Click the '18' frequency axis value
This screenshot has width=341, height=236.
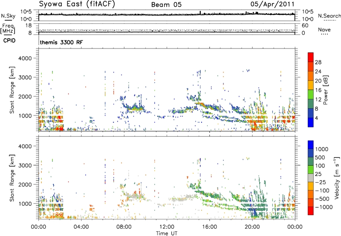tap(28, 26)
